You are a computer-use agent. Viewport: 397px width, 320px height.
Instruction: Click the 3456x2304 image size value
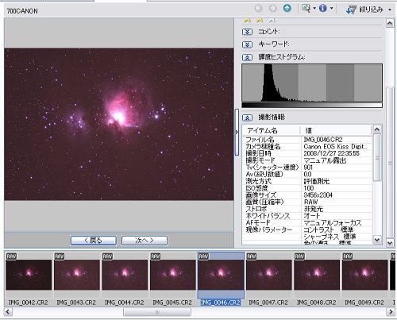[318, 195]
